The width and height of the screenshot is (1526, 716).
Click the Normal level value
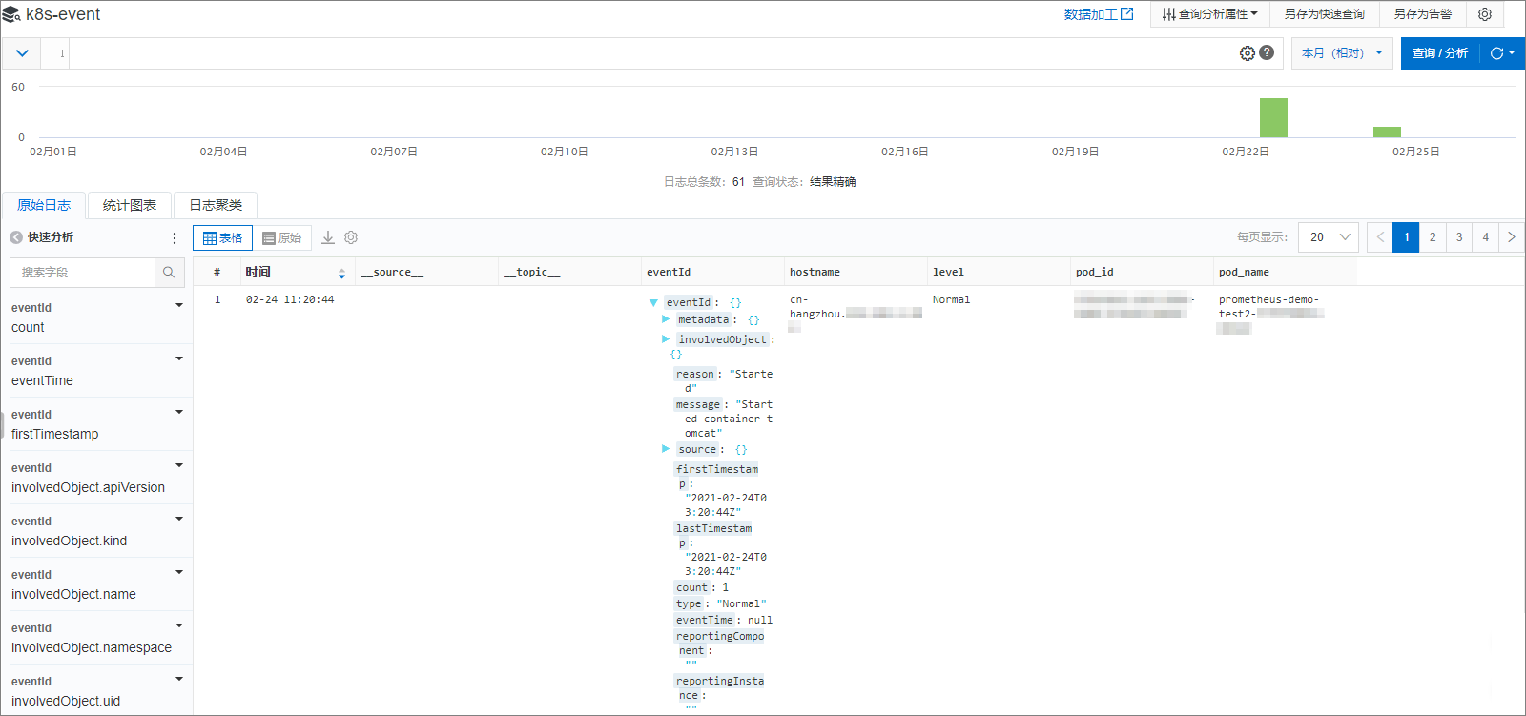951,299
